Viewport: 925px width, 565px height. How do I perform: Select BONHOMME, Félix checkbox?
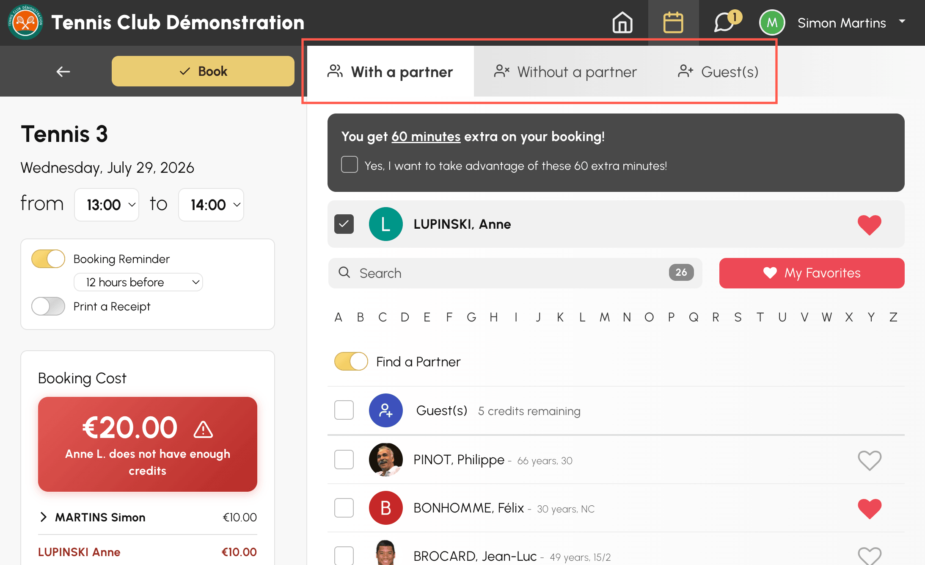[x=344, y=508]
